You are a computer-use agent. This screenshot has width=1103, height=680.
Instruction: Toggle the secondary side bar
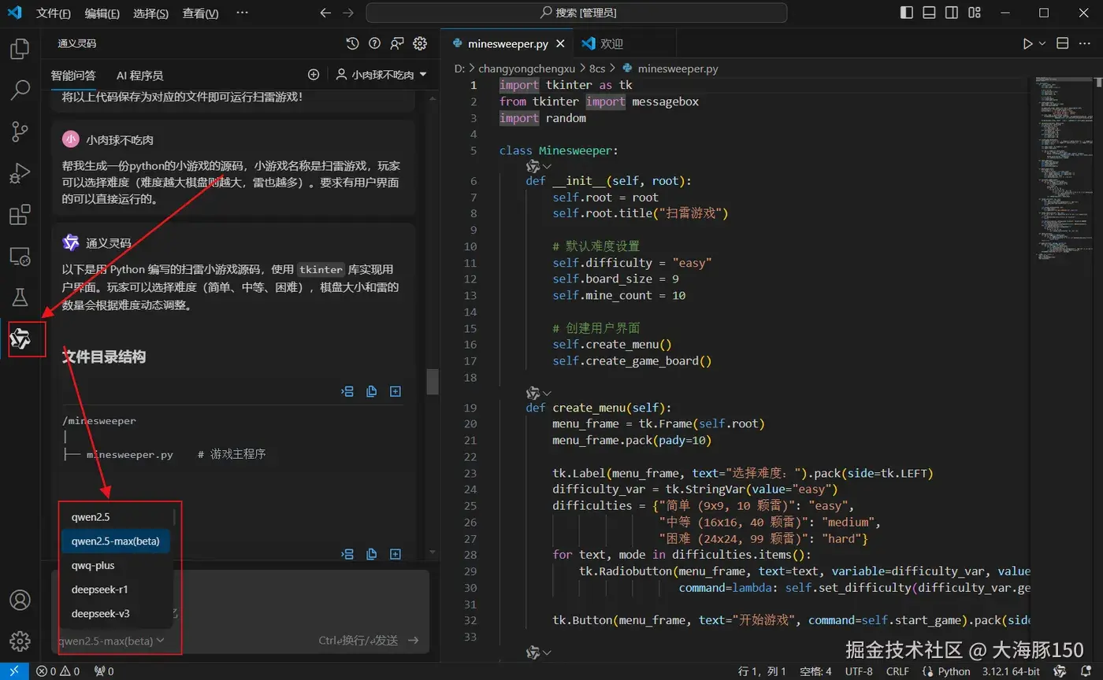[x=952, y=13]
